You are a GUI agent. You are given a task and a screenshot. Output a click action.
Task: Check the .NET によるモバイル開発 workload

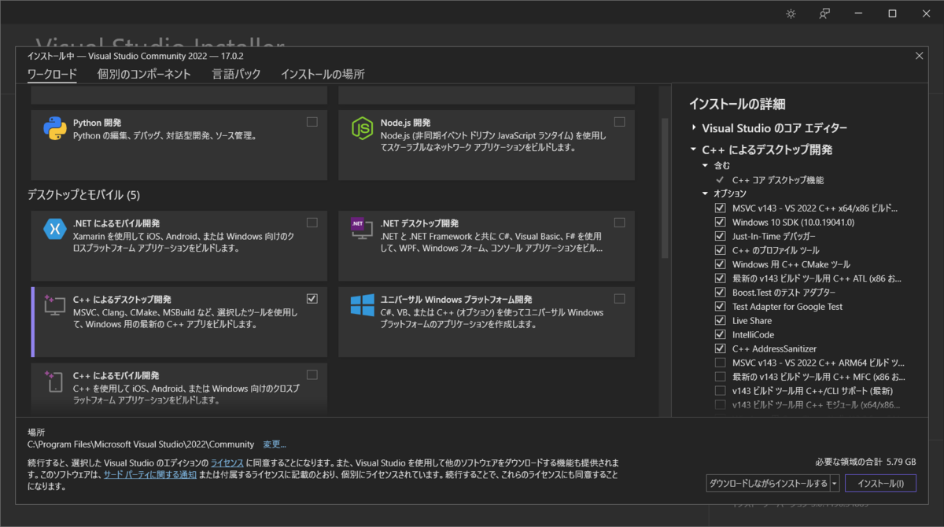coord(312,223)
